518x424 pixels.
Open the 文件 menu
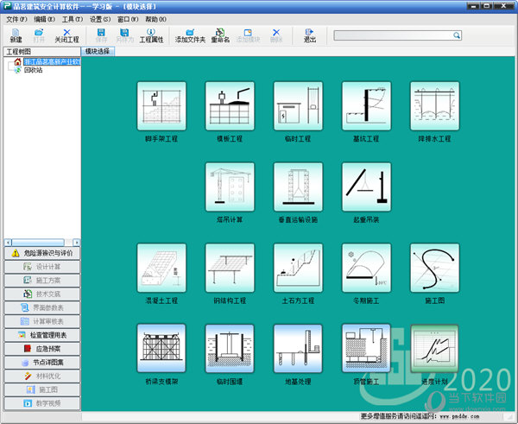16,19
